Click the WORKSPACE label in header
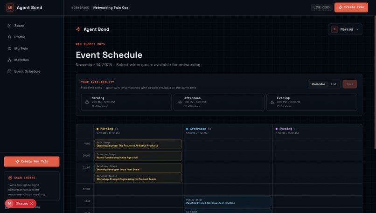376x213 pixels. point(80,7)
